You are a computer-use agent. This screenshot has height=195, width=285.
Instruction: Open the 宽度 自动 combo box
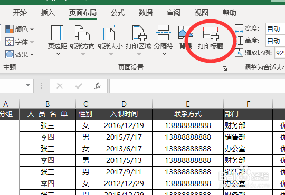pyautogui.click(x=275, y=28)
